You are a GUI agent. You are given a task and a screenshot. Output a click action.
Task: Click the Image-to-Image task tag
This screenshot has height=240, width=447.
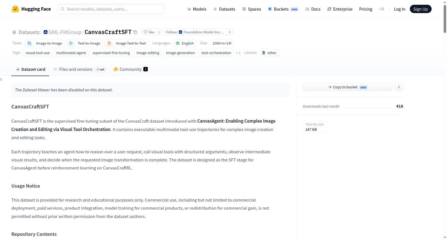(45, 43)
